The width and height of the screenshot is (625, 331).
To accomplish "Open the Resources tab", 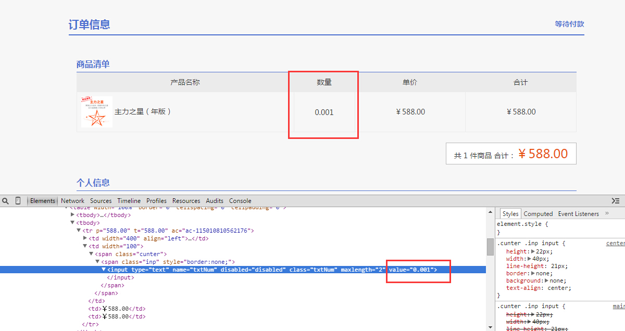I will (186, 201).
